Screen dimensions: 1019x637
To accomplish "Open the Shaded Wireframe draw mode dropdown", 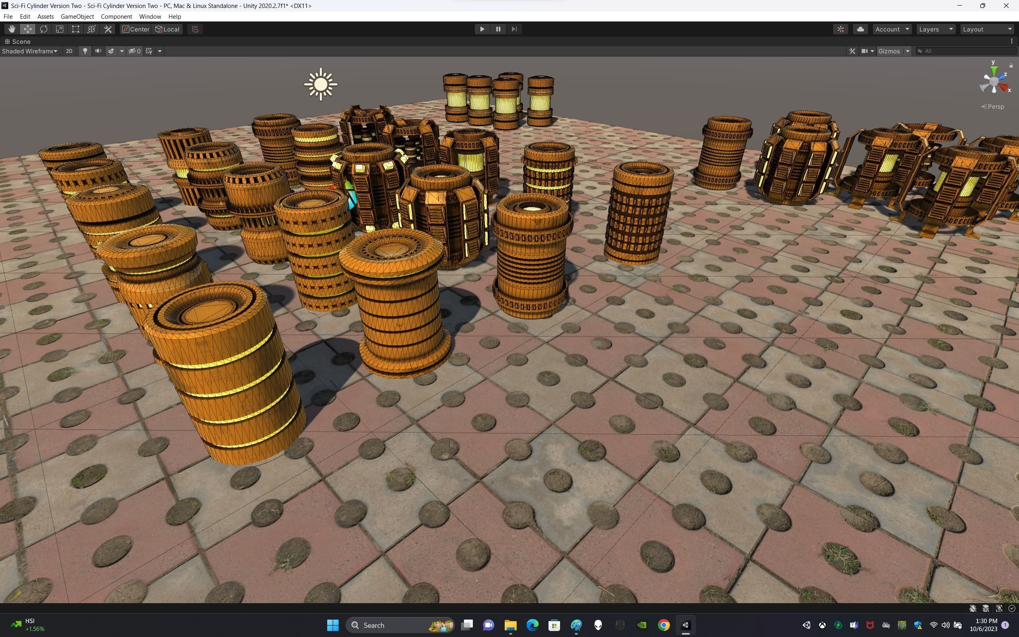I will 29,51.
